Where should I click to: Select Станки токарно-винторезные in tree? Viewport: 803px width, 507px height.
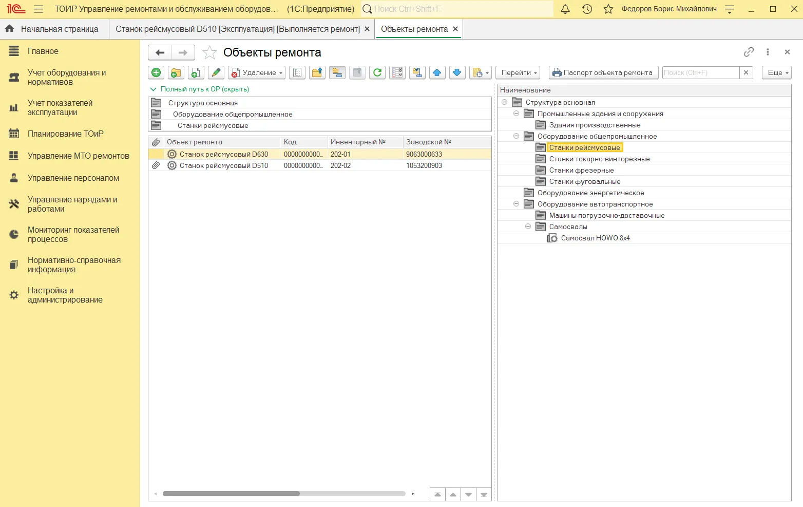[x=599, y=159]
